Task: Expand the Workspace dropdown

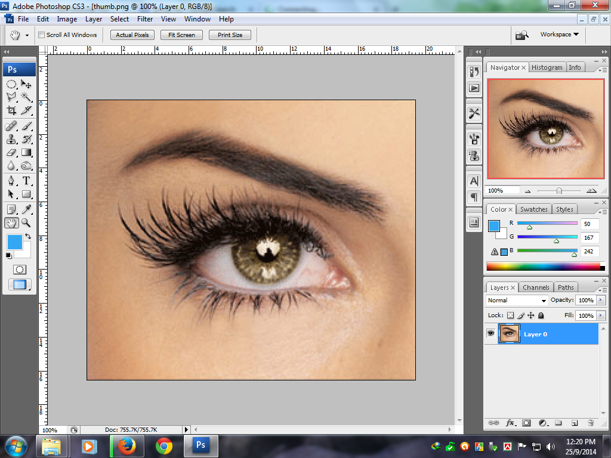Action: click(560, 35)
